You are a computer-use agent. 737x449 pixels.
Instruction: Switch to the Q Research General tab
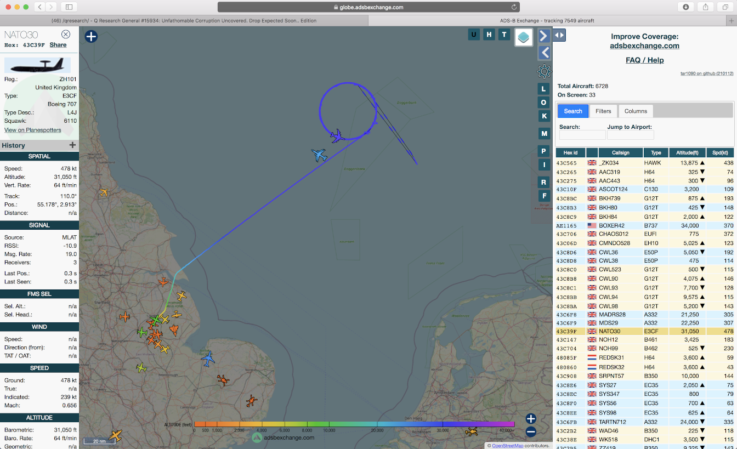(184, 21)
